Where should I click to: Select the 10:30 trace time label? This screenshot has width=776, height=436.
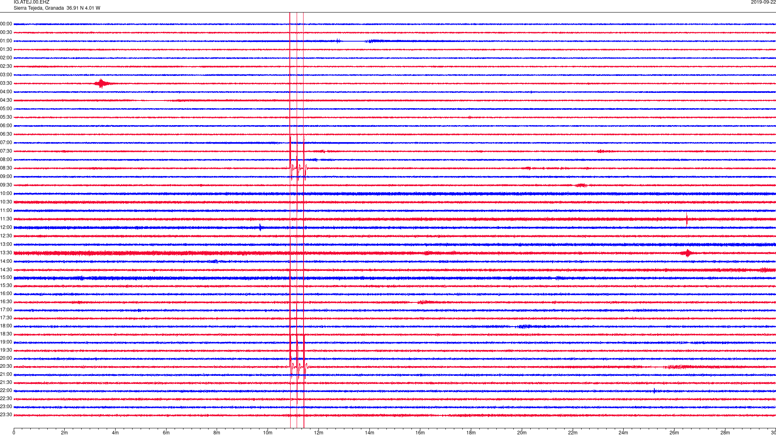(6, 202)
